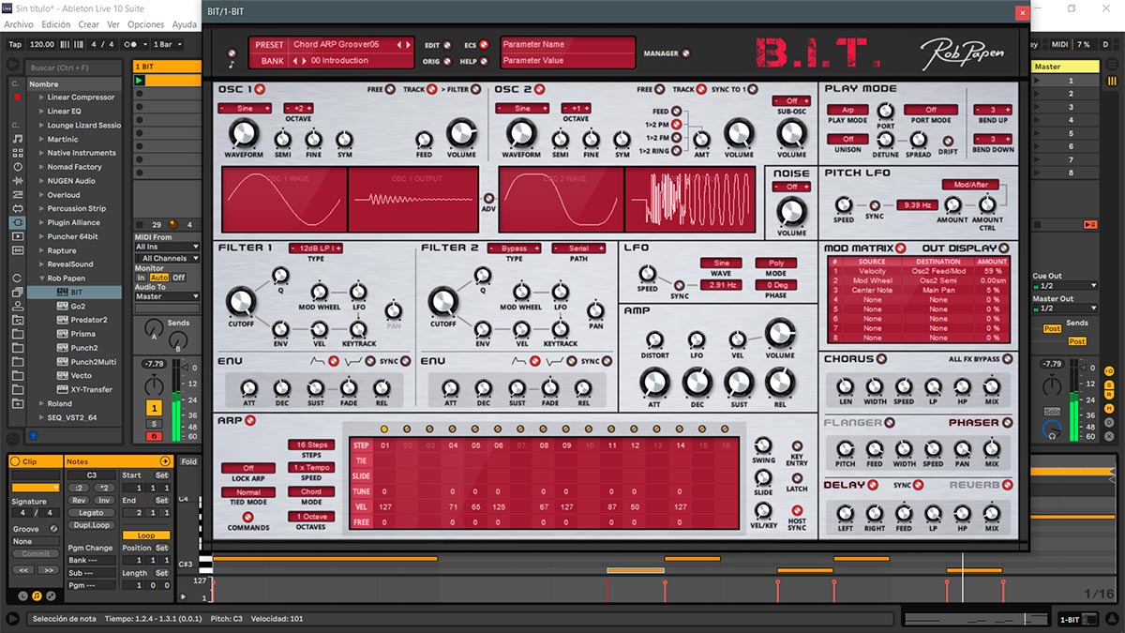Set Monitor to Off

(178, 278)
